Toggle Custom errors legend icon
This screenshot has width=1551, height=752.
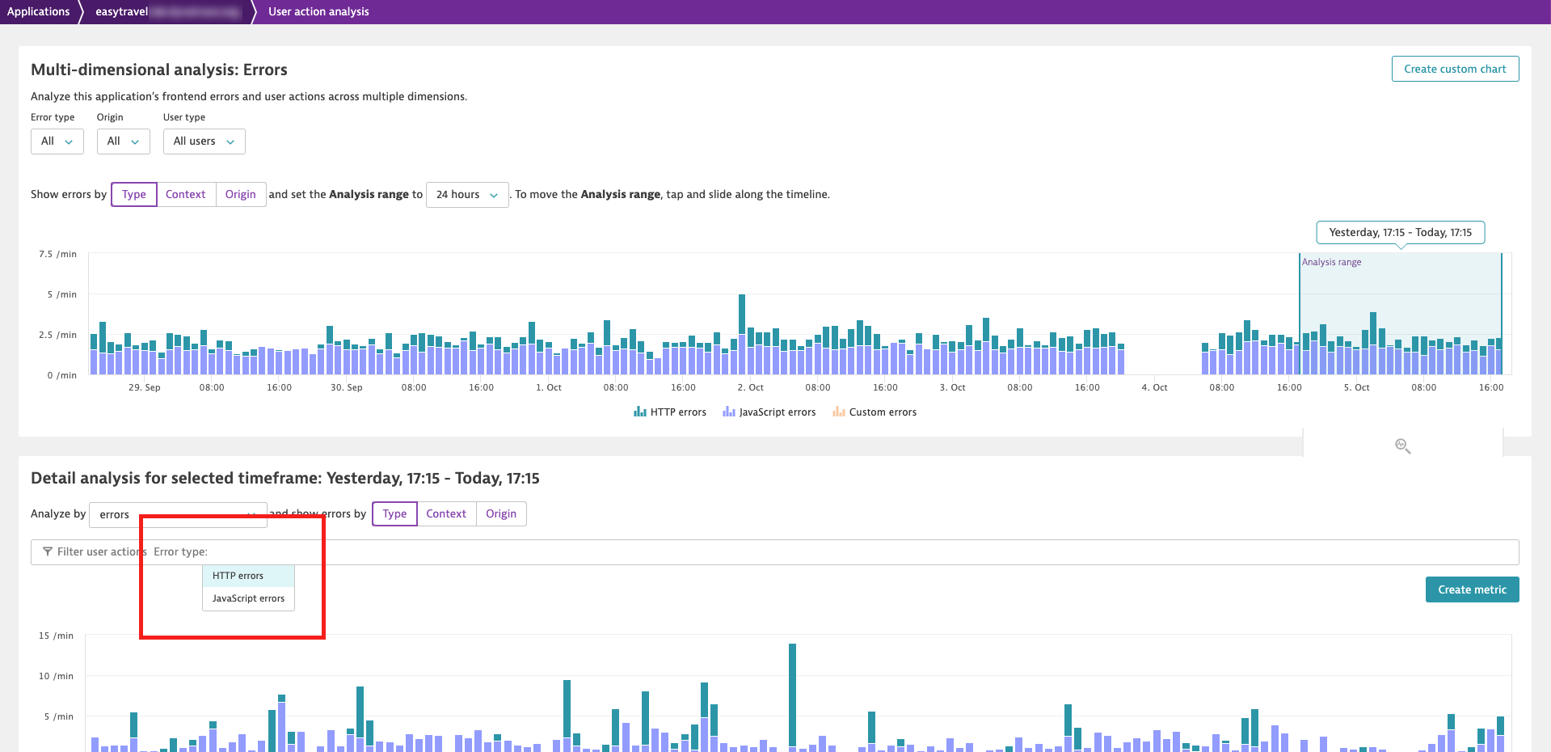(x=839, y=412)
